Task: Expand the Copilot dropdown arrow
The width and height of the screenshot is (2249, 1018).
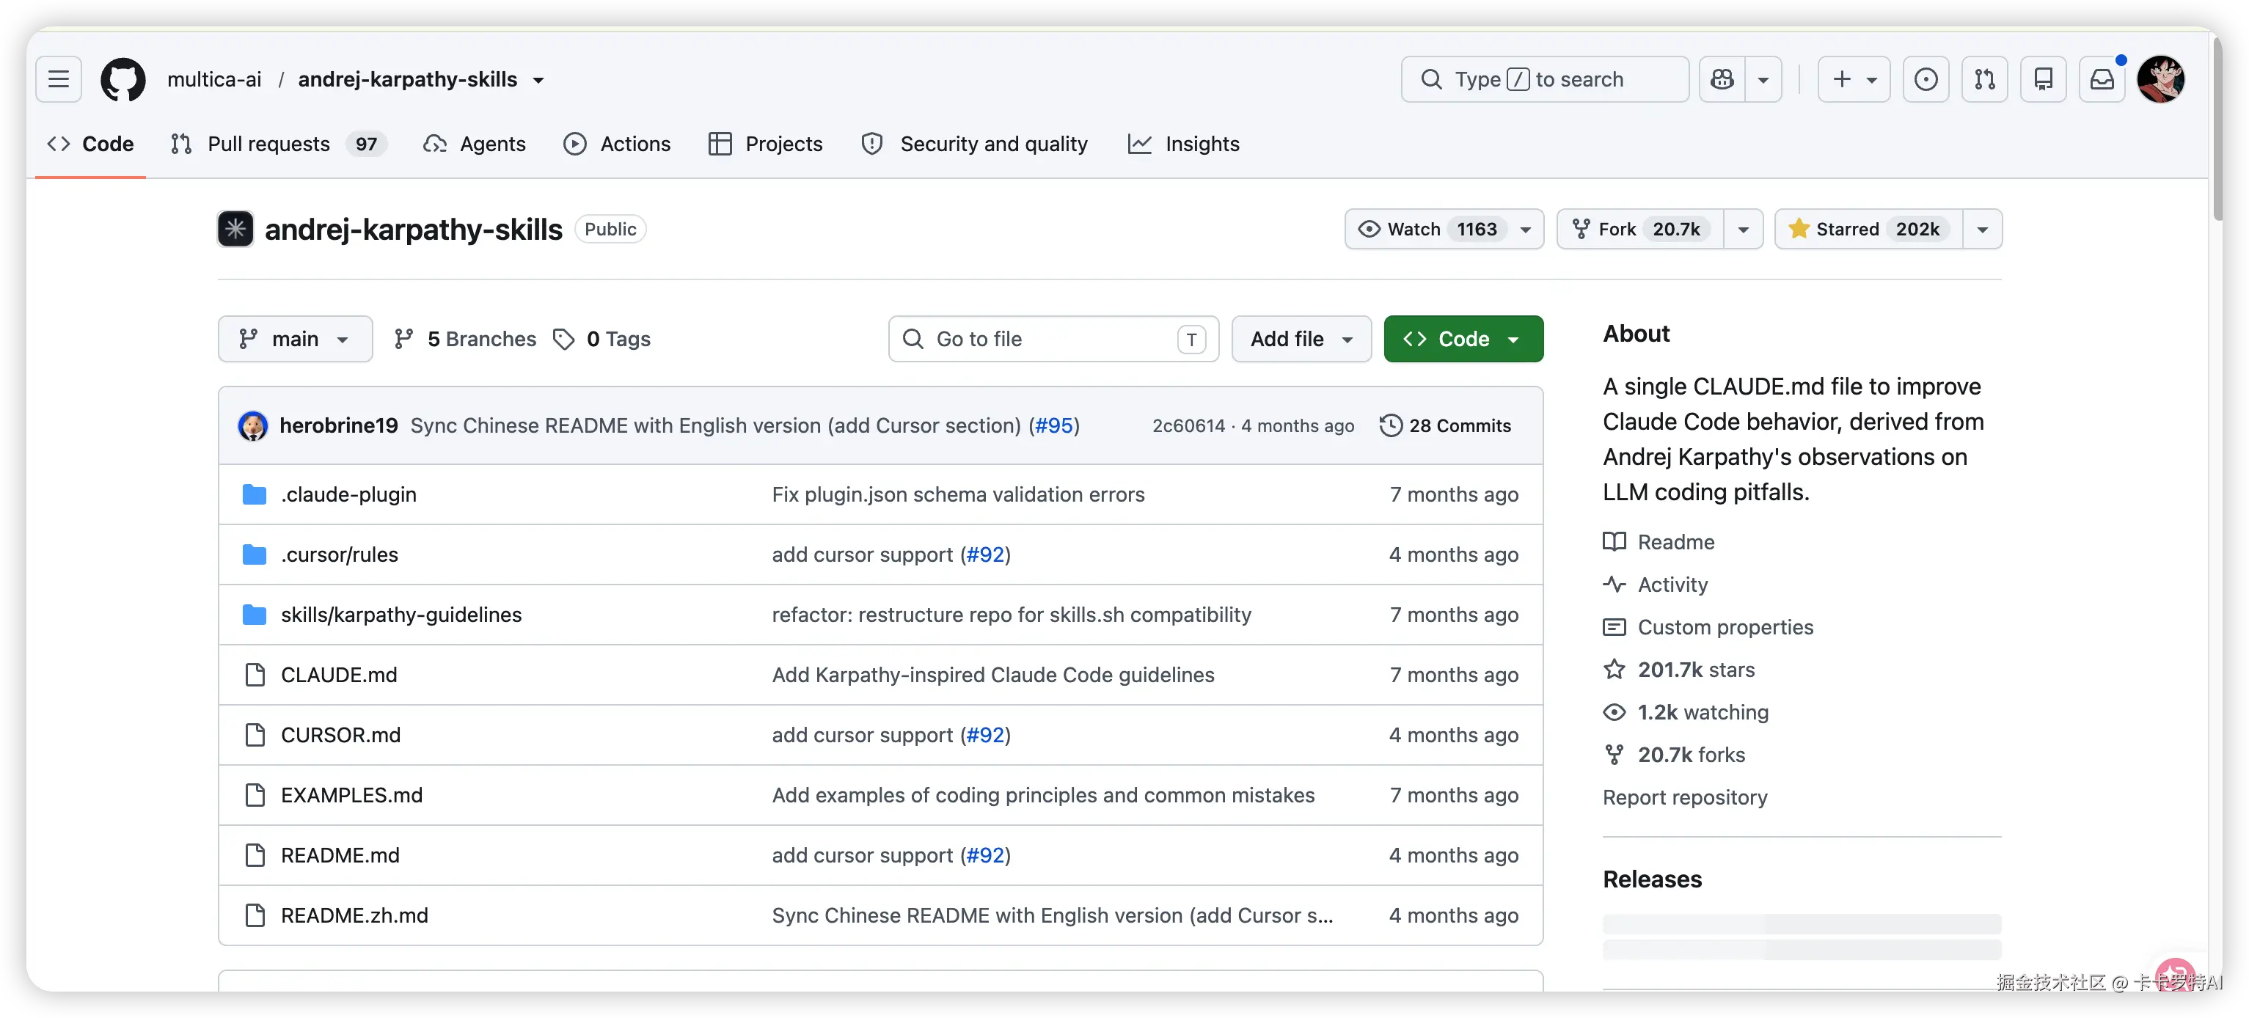Action: (x=1763, y=79)
